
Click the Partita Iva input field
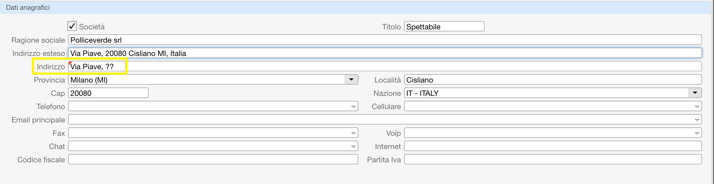[x=553, y=160]
